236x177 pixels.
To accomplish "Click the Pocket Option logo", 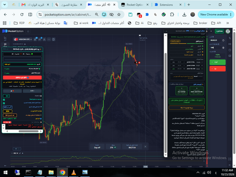I will click(13, 31).
